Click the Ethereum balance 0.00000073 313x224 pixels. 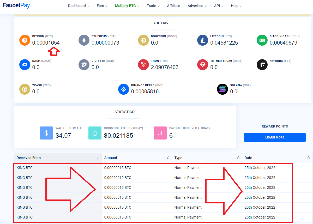point(105,43)
